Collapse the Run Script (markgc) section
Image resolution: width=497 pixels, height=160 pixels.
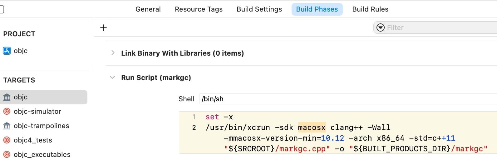pos(112,77)
